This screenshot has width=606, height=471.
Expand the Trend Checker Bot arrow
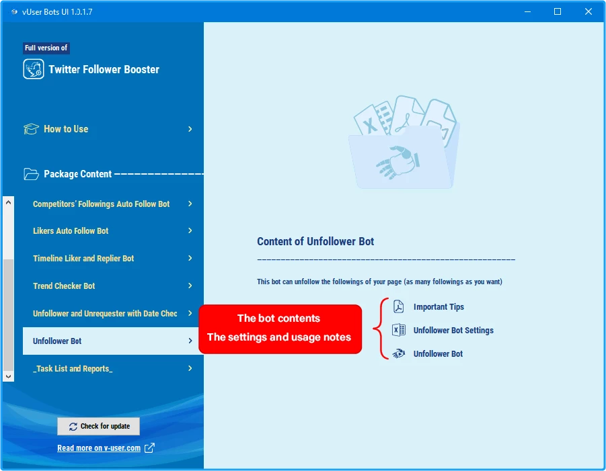tap(190, 286)
